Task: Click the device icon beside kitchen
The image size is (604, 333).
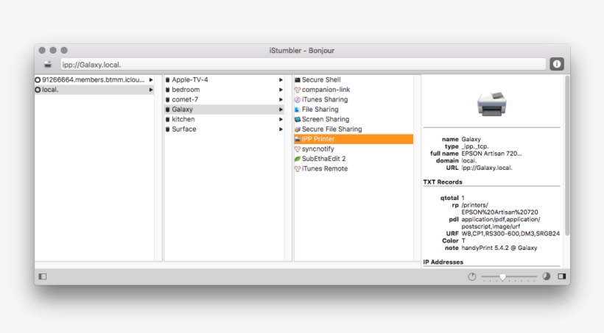Action: (167, 120)
